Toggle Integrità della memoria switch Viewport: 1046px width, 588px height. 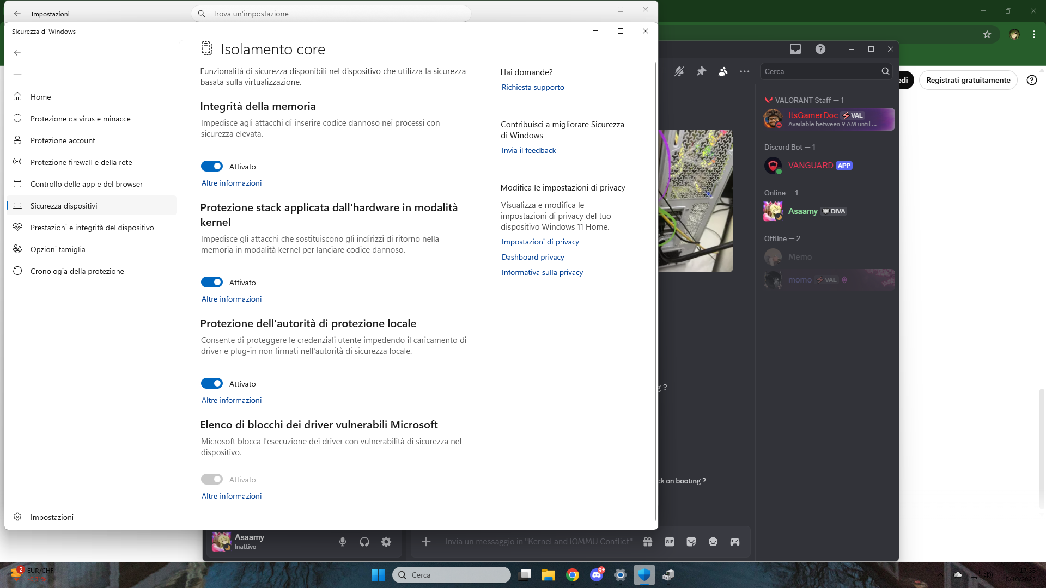click(x=212, y=166)
